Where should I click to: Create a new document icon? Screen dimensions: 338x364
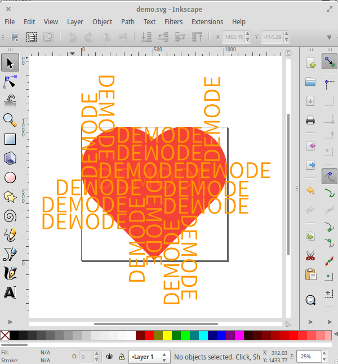pyautogui.click(x=310, y=62)
